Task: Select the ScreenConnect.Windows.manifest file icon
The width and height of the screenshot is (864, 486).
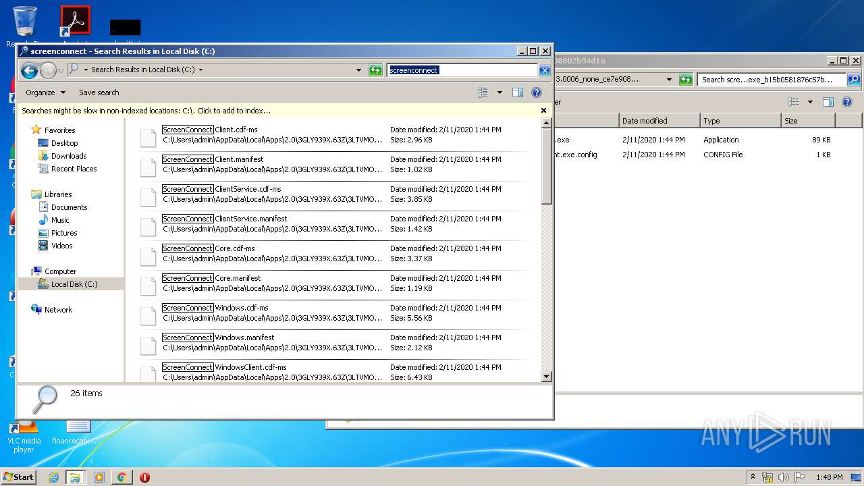Action: click(x=148, y=346)
